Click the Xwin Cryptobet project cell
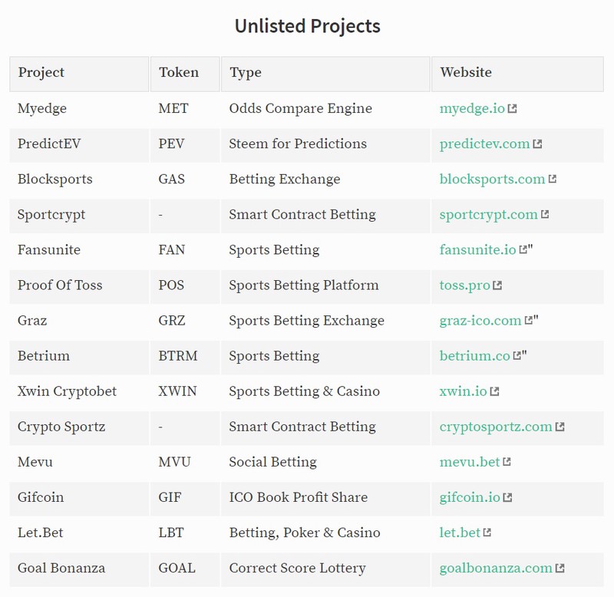Screen dimensions: 614x597 [x=79, y=391]
